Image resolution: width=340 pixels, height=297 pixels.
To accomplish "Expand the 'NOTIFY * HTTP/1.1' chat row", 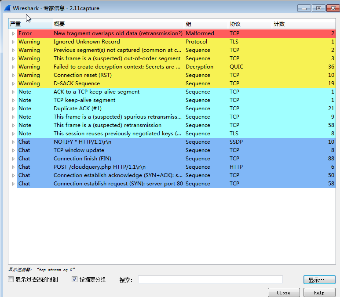I will point(13,142).
